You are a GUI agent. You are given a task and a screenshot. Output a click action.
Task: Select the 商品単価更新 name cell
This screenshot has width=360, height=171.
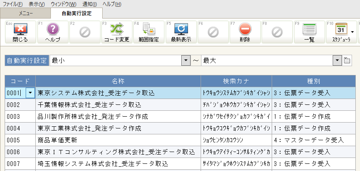pos(118,140)
